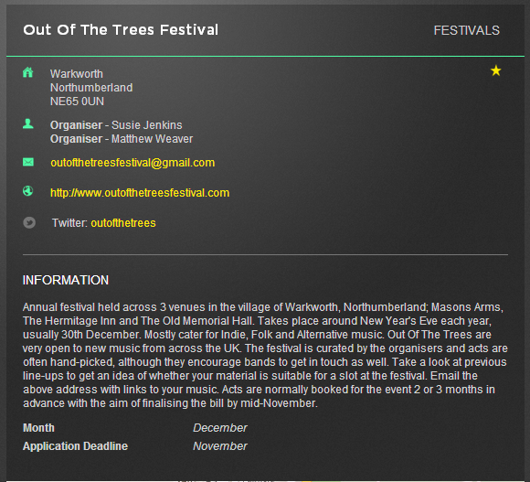Click the festival description paragraph
This screenshot has width=530, height=482.
(x=265, y=355)
